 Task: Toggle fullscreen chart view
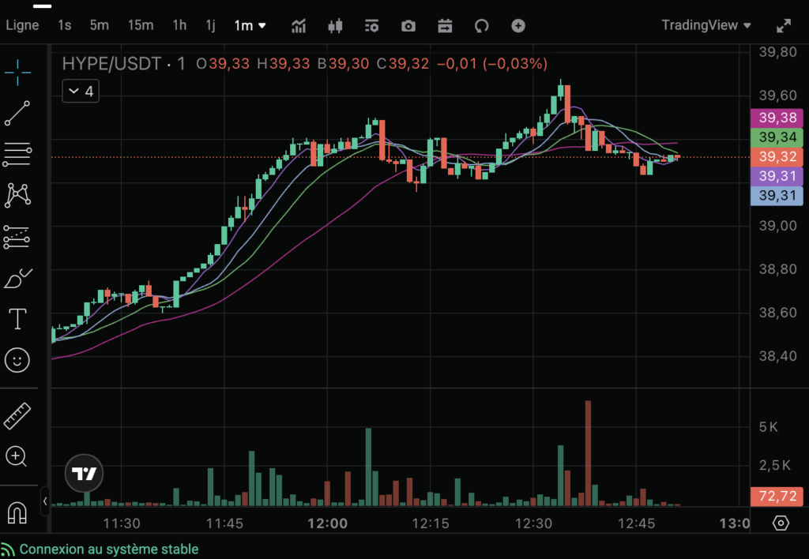tap(785, 24)
